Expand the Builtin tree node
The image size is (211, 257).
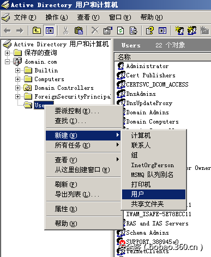[17, 70]
